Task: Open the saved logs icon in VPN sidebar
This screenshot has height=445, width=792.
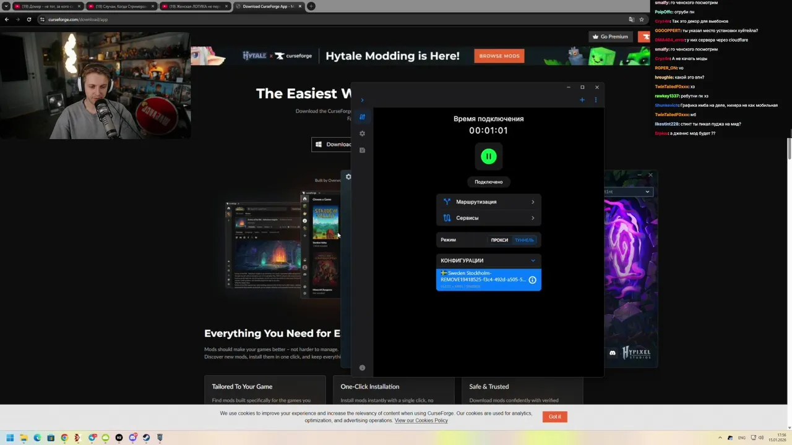Action: click(362, 150)
